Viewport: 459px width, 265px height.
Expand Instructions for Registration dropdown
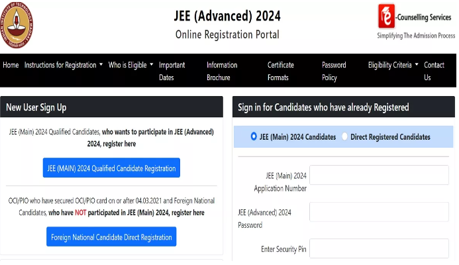click(64, 65)
